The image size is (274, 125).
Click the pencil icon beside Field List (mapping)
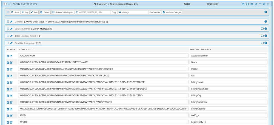point(11,43)
